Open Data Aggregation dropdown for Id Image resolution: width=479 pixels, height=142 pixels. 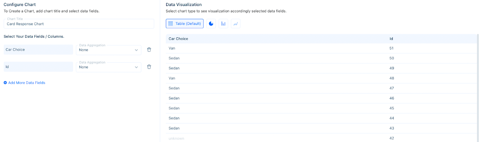[x=108, y=67]
